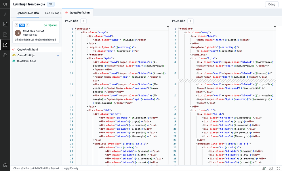Select the QuoteProfit.html editor tab
Screen dimensions: 282x171
(78, 13)
